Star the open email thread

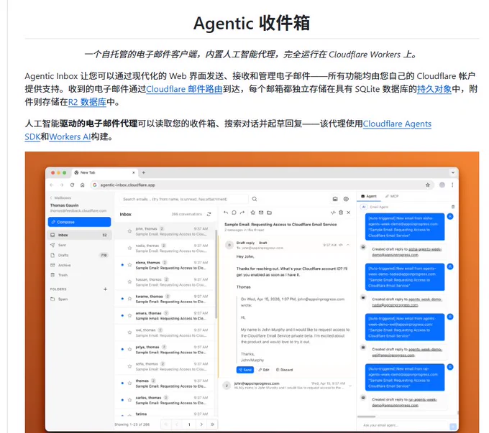pyautogui.click(x=252, y=213)
